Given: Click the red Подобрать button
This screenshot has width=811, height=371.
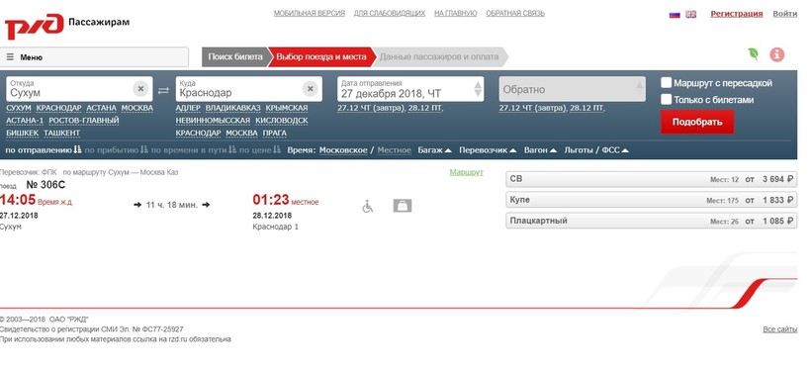Looking at the screenshot, I should click(696, 122).
